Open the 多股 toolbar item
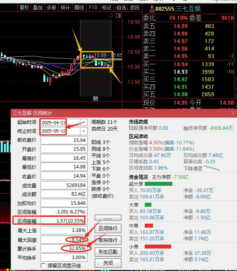Screen dimensions: 237x271 (x=52, y=7)
